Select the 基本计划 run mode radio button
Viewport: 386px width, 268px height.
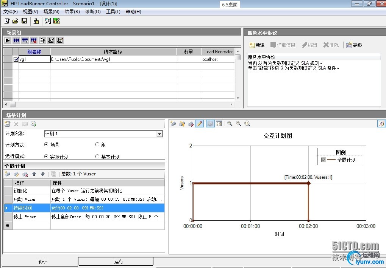click(x=97, y=156)
